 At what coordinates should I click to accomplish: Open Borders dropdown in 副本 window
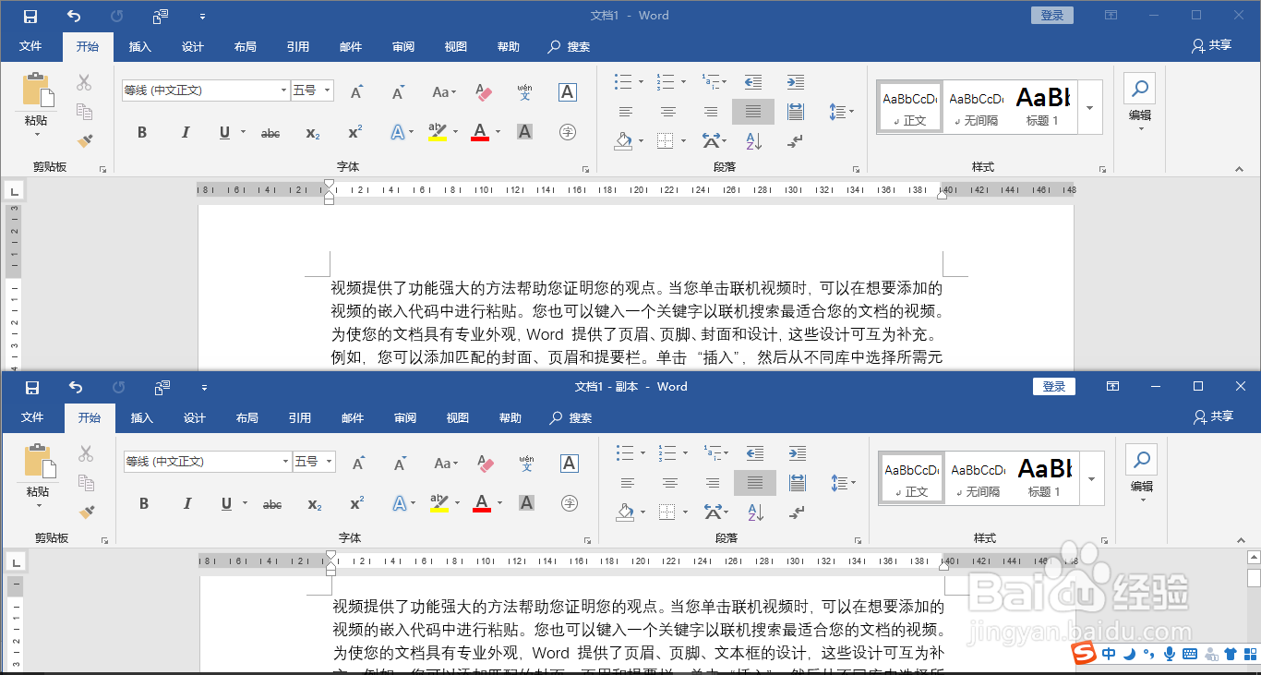(x=685, y=512)
